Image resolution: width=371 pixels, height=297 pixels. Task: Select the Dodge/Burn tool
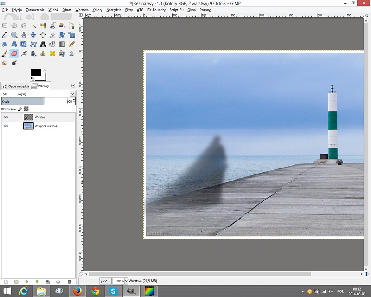pos(14,63)
